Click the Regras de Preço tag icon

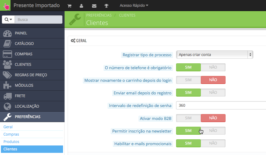click(x=7, y=75)
